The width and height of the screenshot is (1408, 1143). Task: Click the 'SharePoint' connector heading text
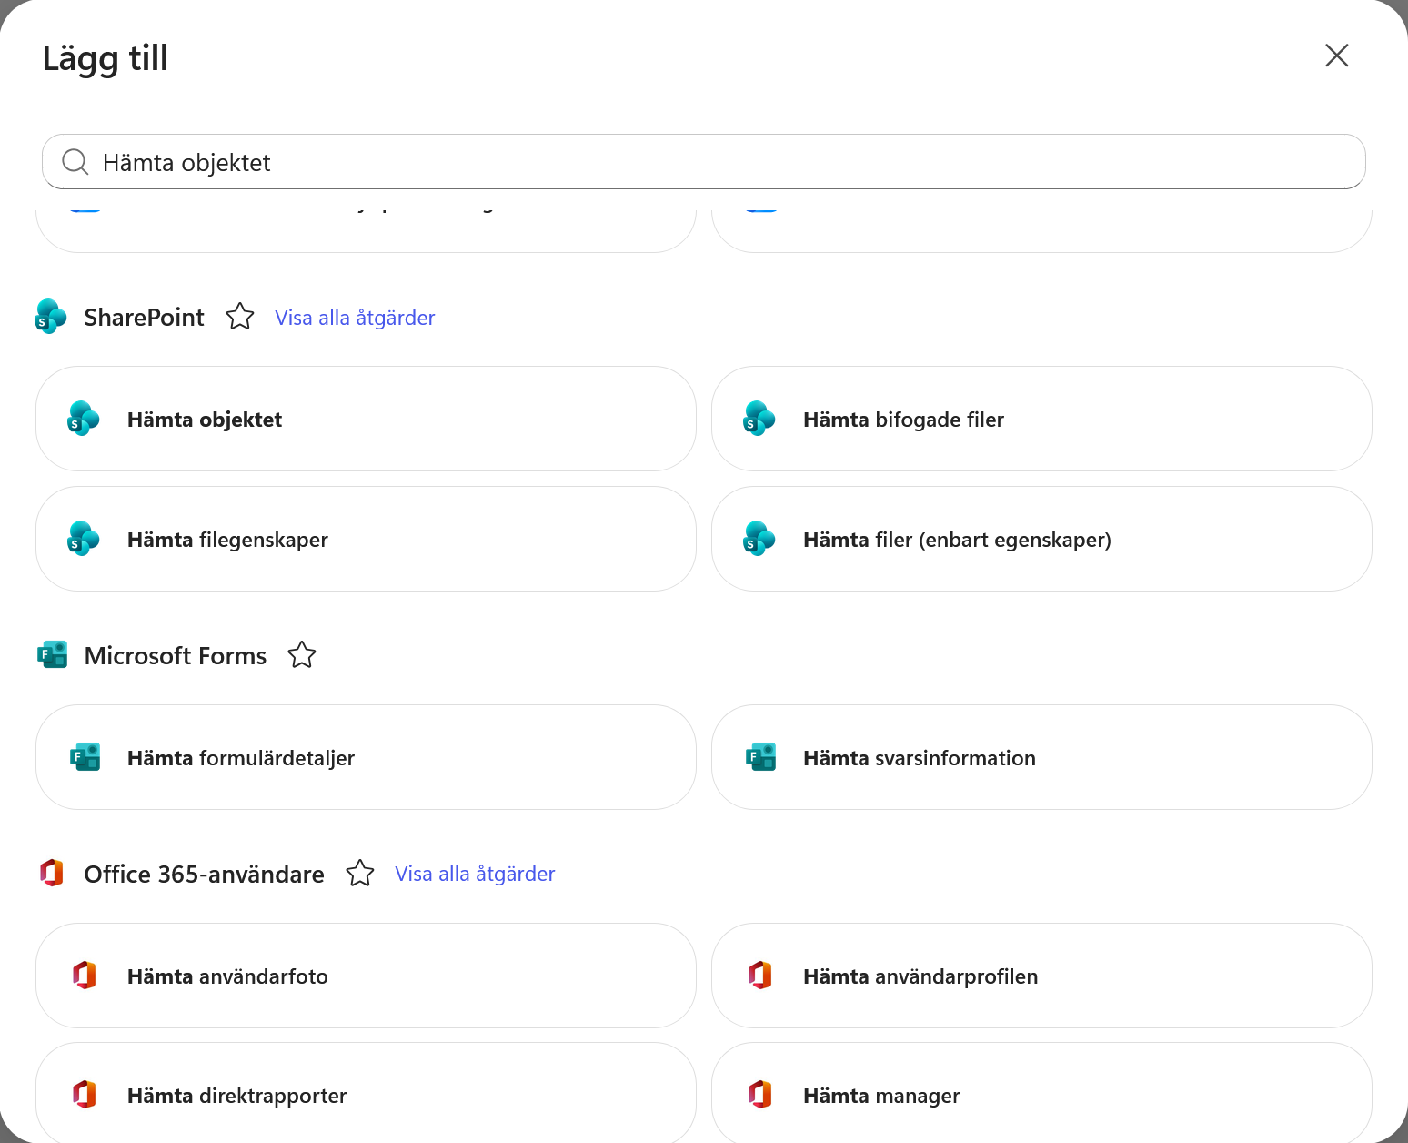144,318
